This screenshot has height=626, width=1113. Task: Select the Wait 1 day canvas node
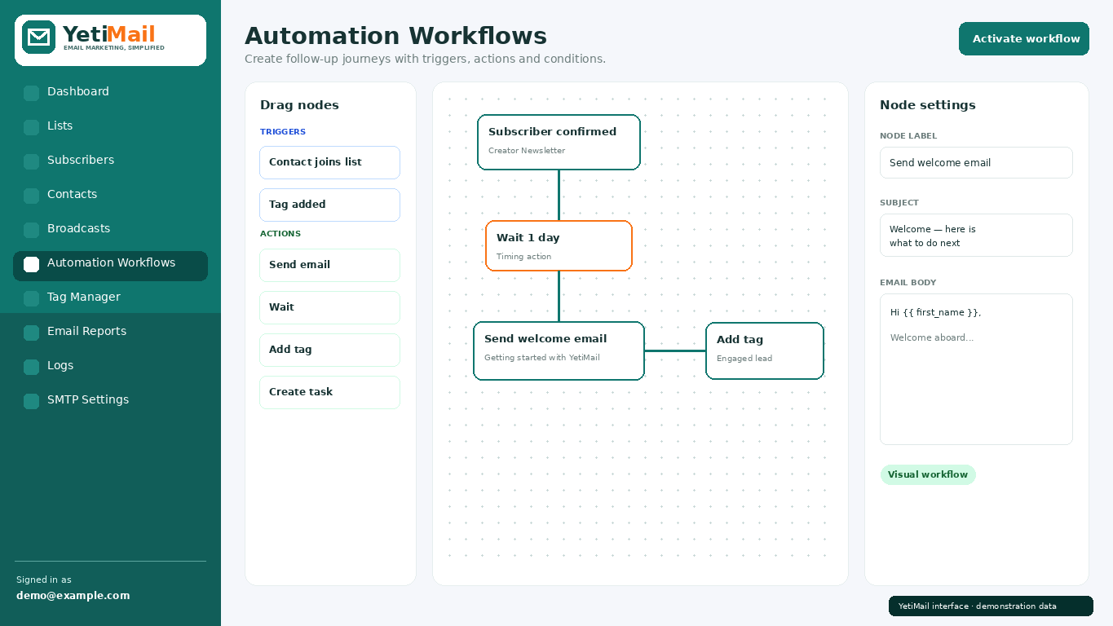pyautogui.click(x=559, y=245)
